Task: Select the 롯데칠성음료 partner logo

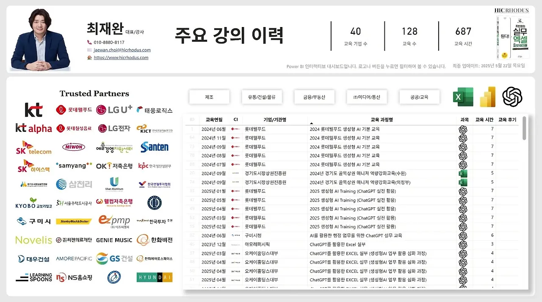Action: click(x=74, y=128)
